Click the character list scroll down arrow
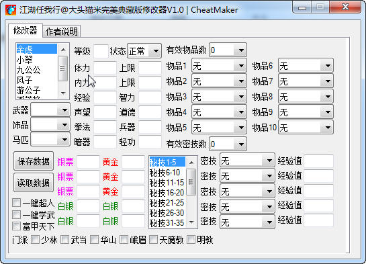Screen dimensions: 366x264 [62, 93]
